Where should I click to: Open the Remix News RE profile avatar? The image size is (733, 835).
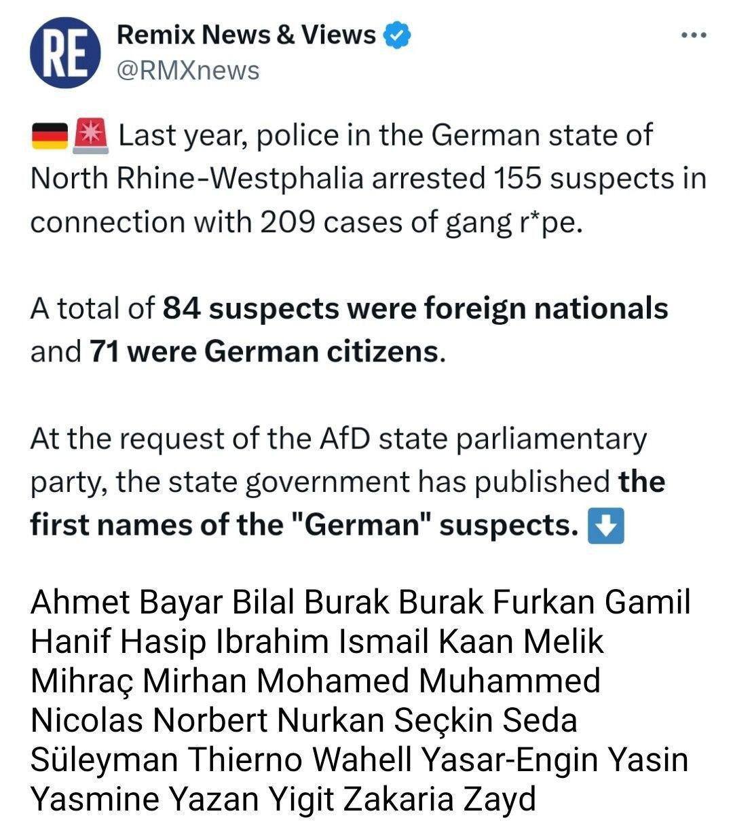click(66, 54)
